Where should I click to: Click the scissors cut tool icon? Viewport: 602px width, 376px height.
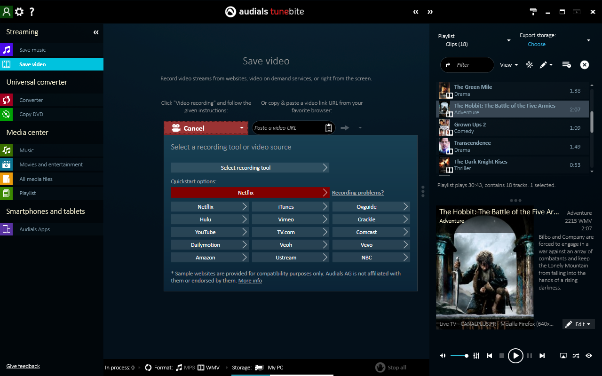pos(529,65)
